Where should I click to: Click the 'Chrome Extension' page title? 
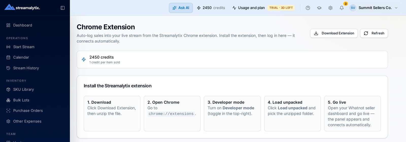point(106,27)
